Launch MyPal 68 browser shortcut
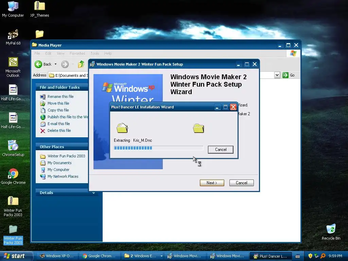Viewport: 348px width, 261px height. [x=13, y=37]
